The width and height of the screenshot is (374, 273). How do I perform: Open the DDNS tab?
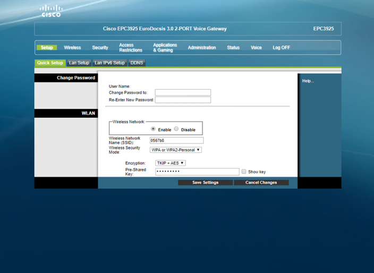pos(137,63)
